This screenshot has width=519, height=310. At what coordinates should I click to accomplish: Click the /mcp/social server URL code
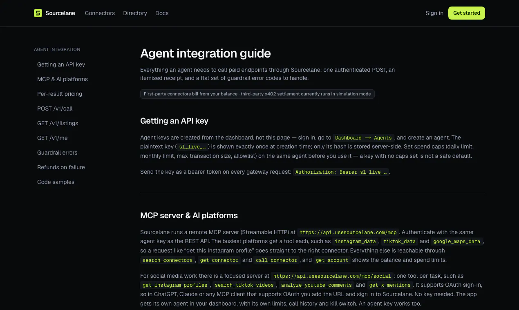pos(332,276)
